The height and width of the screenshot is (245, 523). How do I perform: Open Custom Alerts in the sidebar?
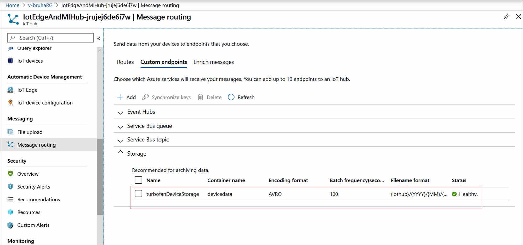tap(33, 225)
